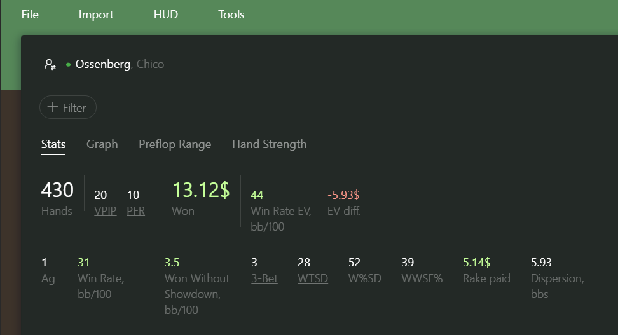Screen dimensions: 618x335
Task: Switch to the Graph tab
Action: point(102,144)
